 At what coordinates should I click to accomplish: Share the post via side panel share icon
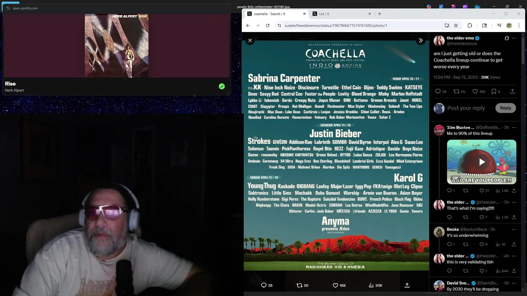(512, 92)
